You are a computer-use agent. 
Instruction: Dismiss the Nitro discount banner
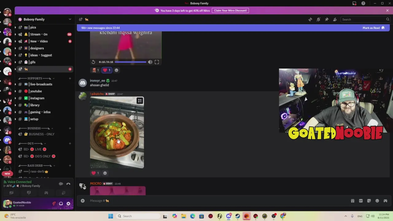(x=387, y=10)
